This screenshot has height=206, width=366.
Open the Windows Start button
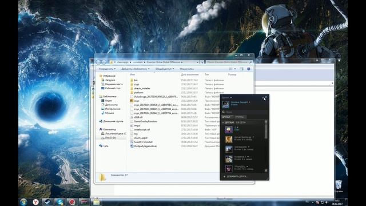point(23,202)
